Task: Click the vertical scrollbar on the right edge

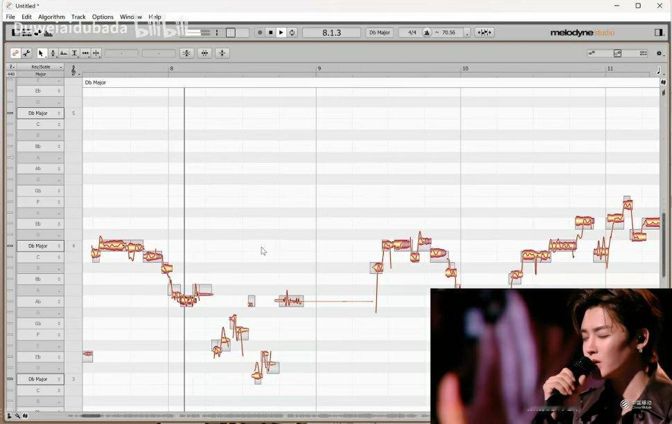Action: pyautogui.click(x=664, y=244)
